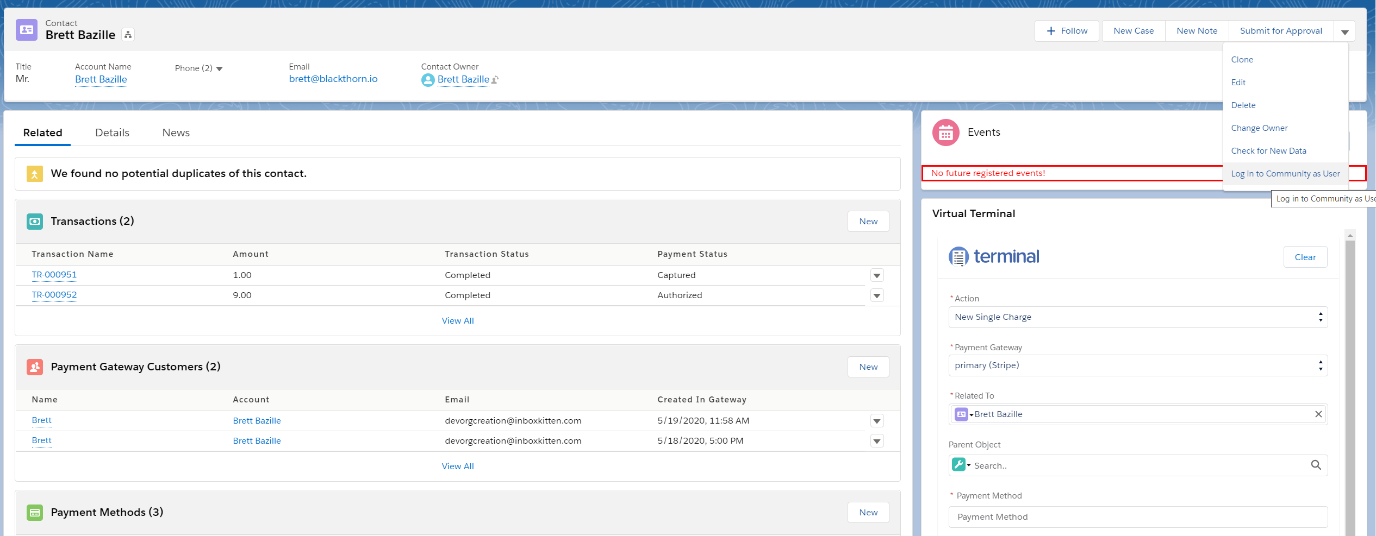The image size is (1376, 536).
Task: Click the Contact Owner avatar icon
Action: [x=428, y=80]
